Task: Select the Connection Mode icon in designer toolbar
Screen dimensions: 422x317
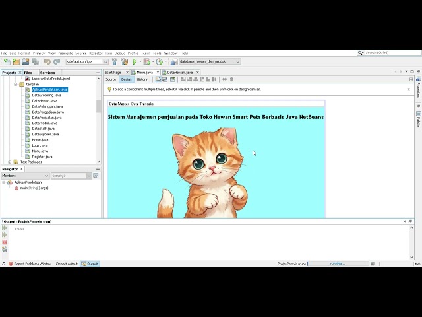Action: [165, 79]
